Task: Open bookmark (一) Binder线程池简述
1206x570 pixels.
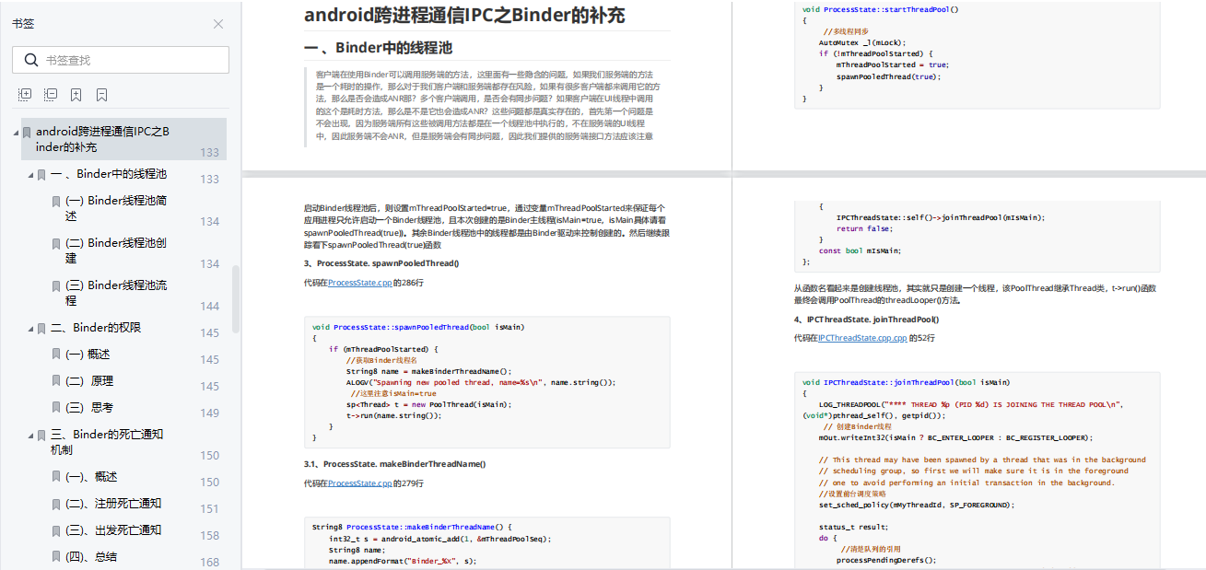Action: (116, 208)
